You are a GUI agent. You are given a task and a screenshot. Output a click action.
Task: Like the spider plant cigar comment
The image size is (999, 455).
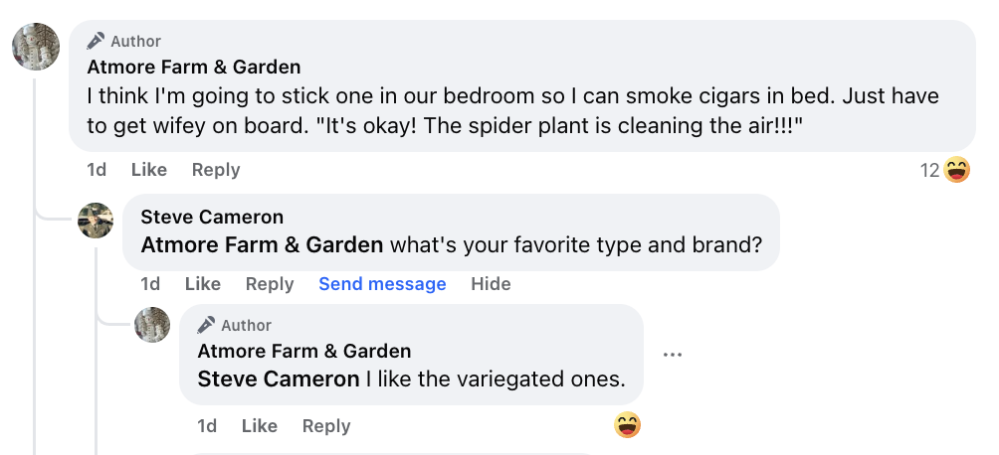[149, 170]
